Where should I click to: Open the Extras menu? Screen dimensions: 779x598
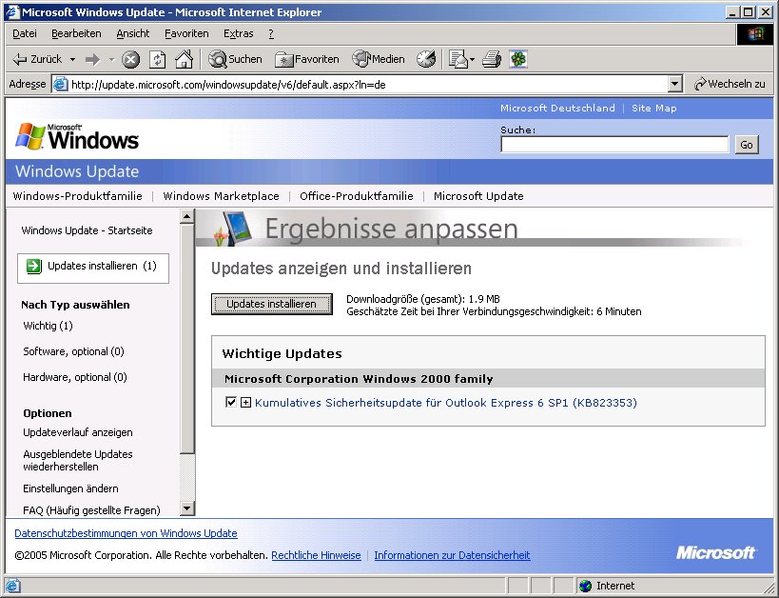point(238,33)
